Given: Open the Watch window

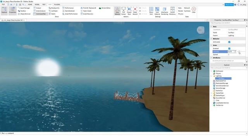Looking at the screenshot, I should [x=52, y=14].
